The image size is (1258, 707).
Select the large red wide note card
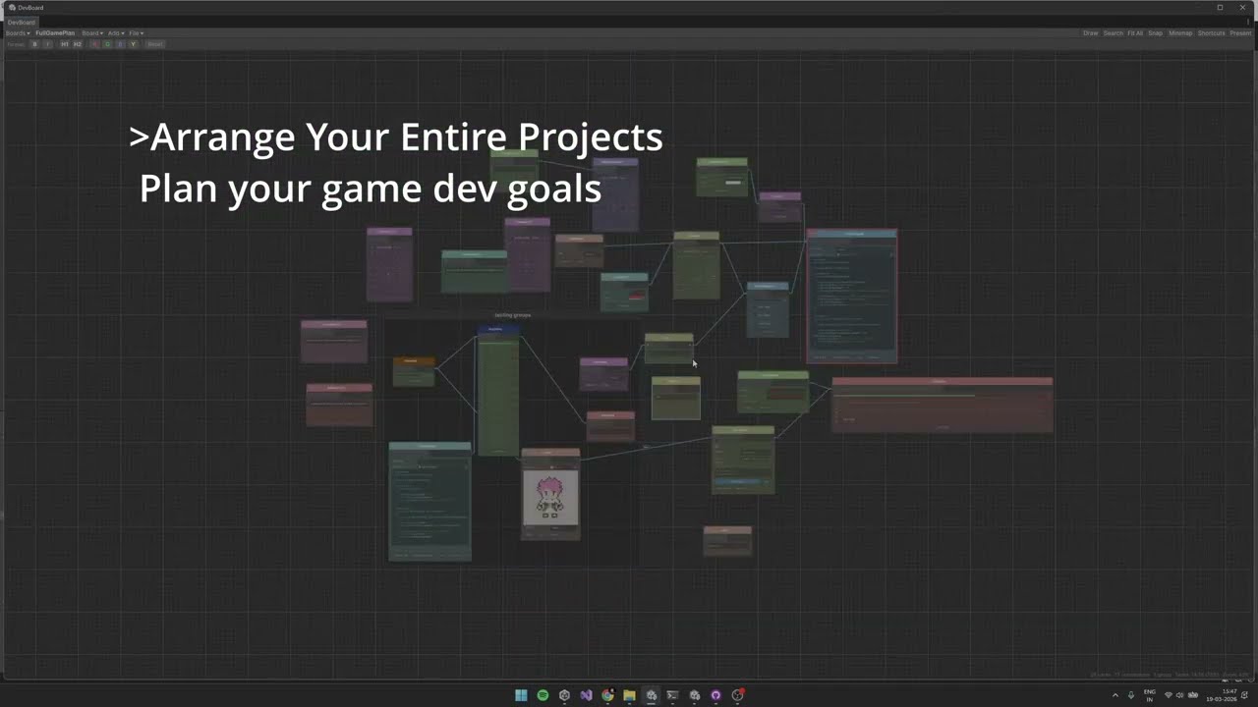(943, 405)
